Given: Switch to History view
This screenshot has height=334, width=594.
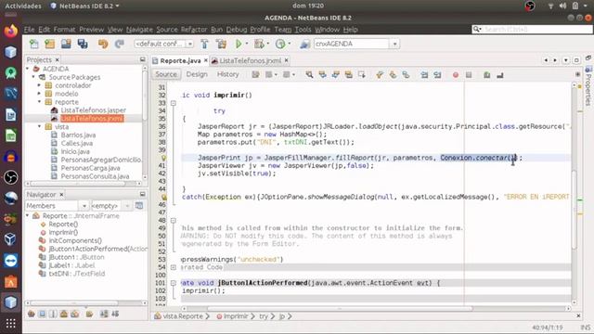Looking at the screenshot, I should click(x=227, y=74).
